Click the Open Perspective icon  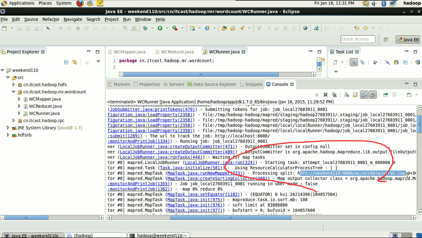point(386,39)
